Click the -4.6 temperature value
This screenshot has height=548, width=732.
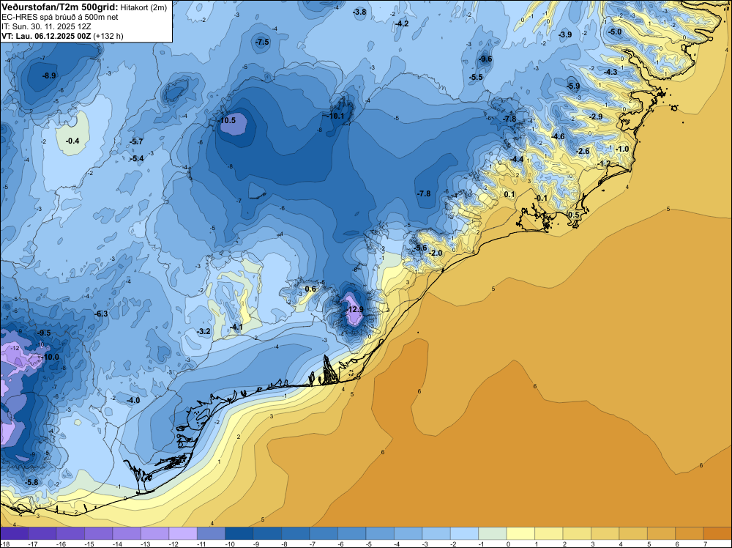point(559,136)
